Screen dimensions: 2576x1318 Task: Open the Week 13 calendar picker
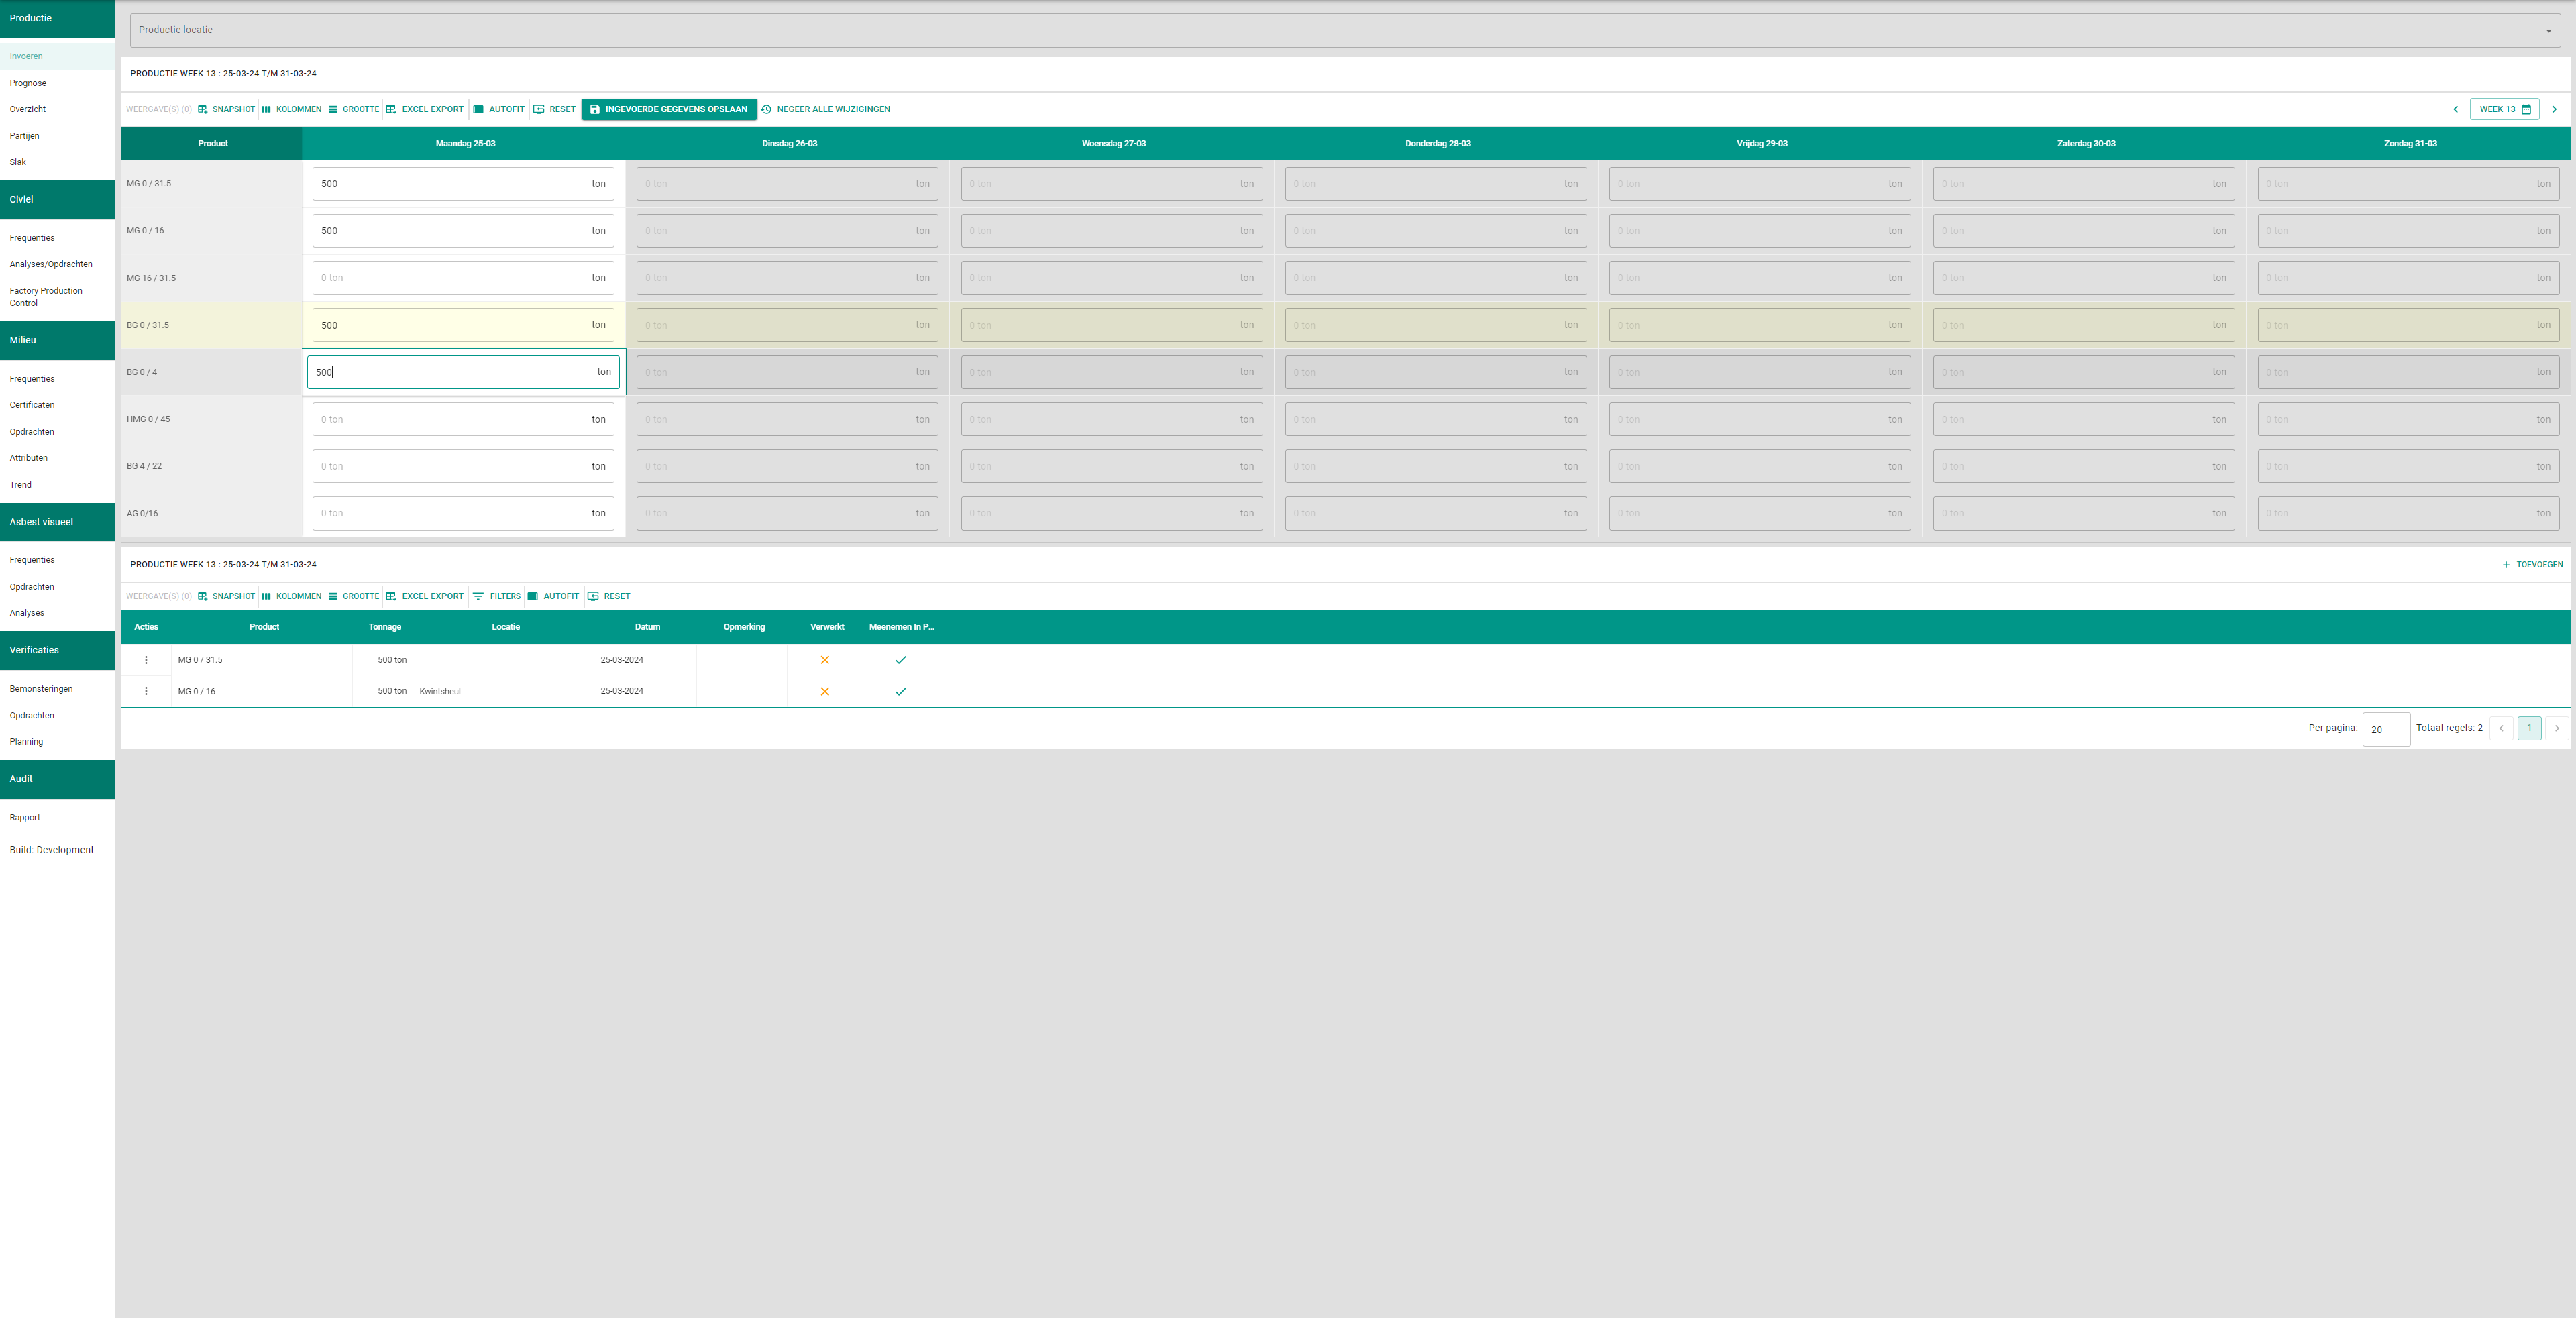2504,109
